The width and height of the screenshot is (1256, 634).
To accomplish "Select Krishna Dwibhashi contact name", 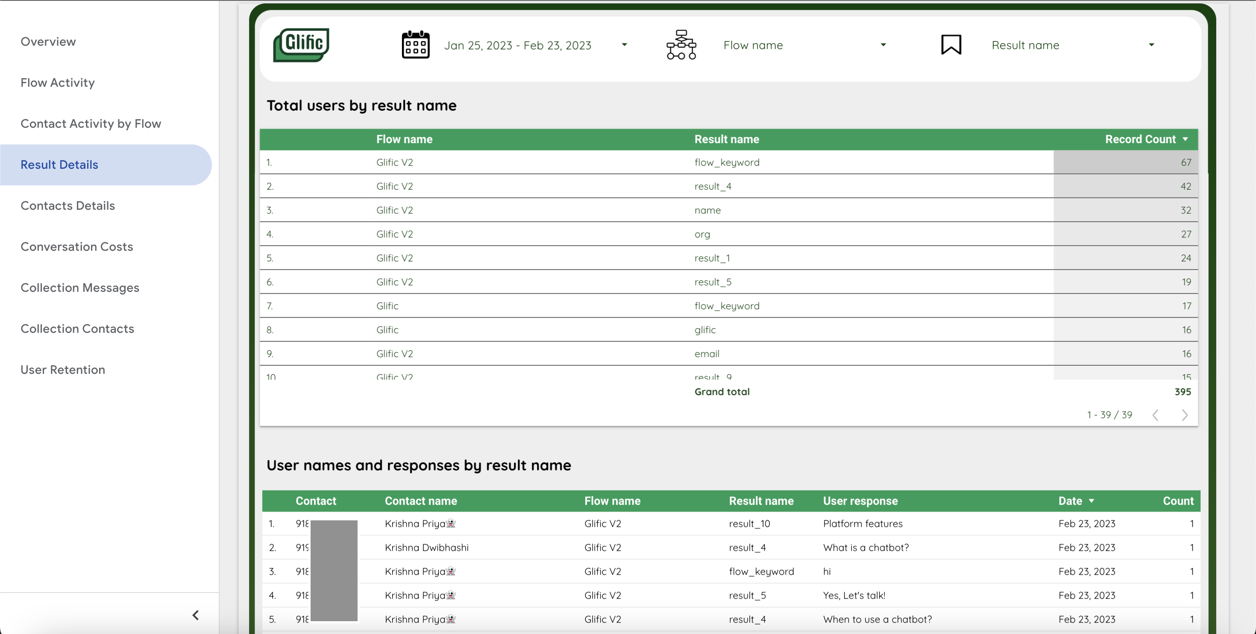I will coord(427,547).
